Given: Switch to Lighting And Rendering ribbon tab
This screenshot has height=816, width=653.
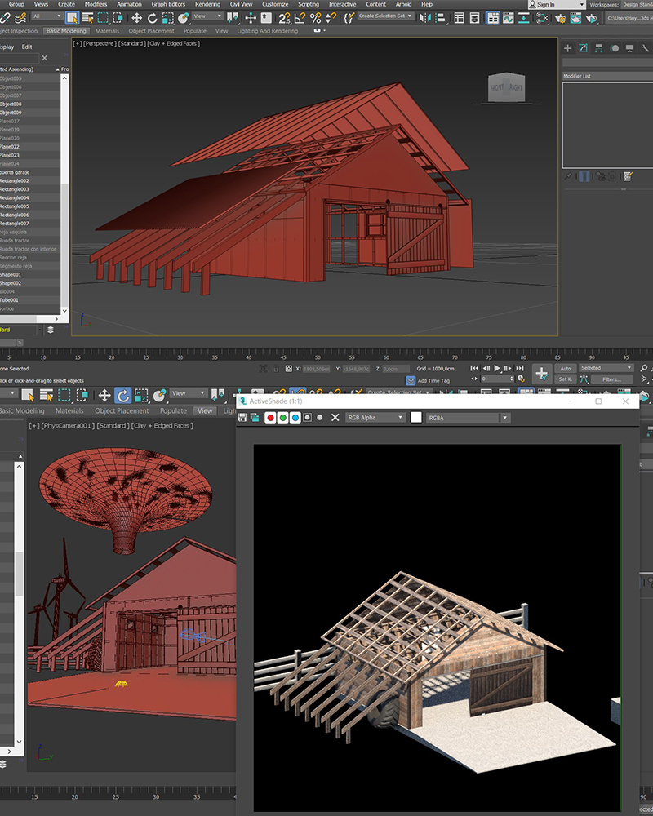Looking at the screenshot, I should click(268, 31).
